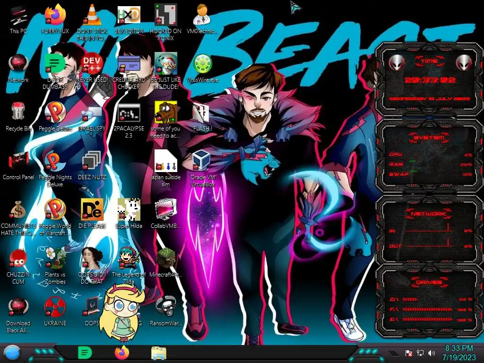Open the SEX EDITOR HxD icon
Image resolution: width=484 pixels, height=363 pixels.
(x=129, y=16)
